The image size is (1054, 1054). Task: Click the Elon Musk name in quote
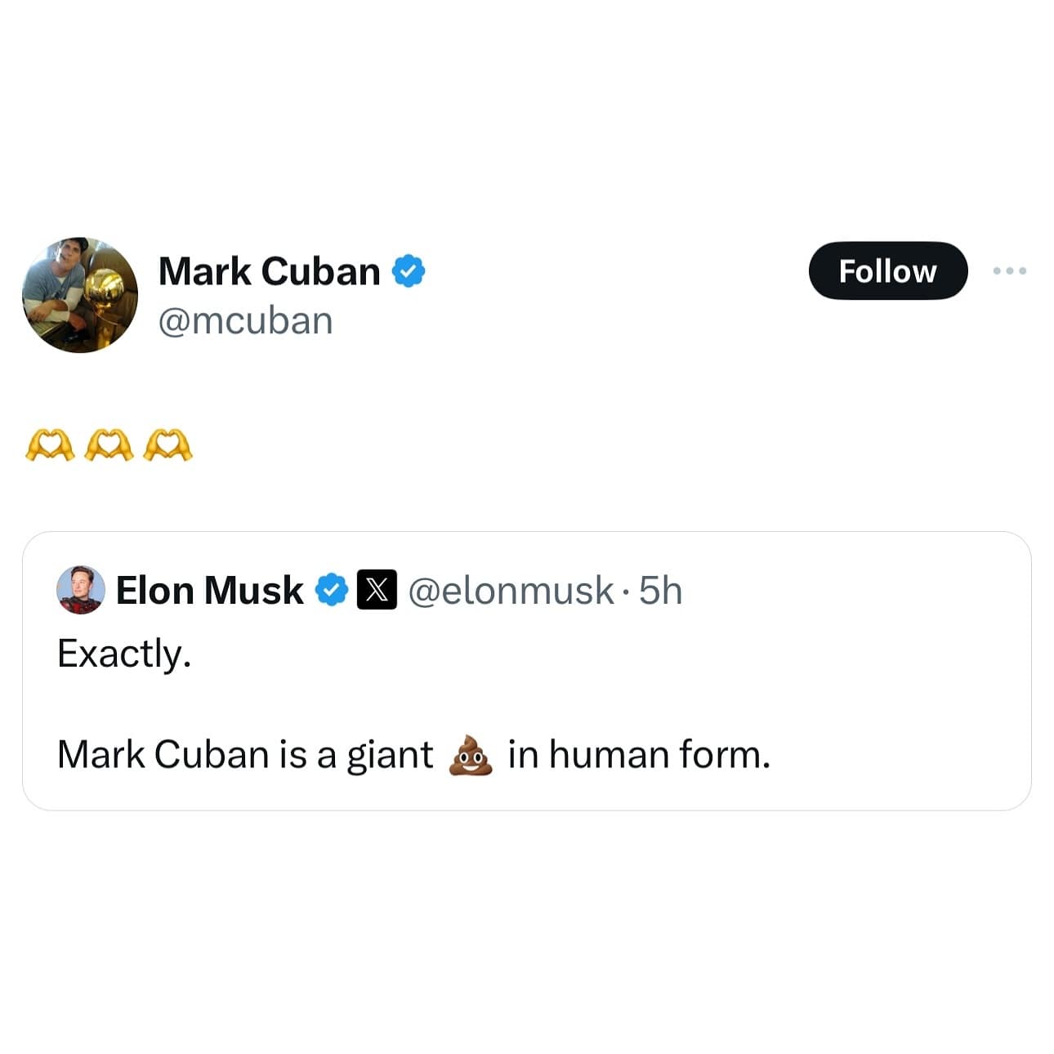[209, 590]
